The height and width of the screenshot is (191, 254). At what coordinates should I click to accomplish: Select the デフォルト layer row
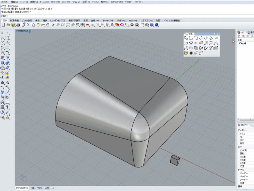click(245, 43)
